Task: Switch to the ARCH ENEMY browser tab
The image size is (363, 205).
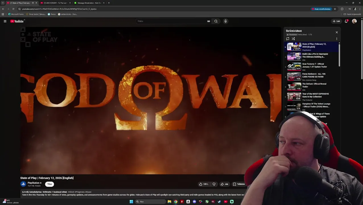Action: pos(55,3)
